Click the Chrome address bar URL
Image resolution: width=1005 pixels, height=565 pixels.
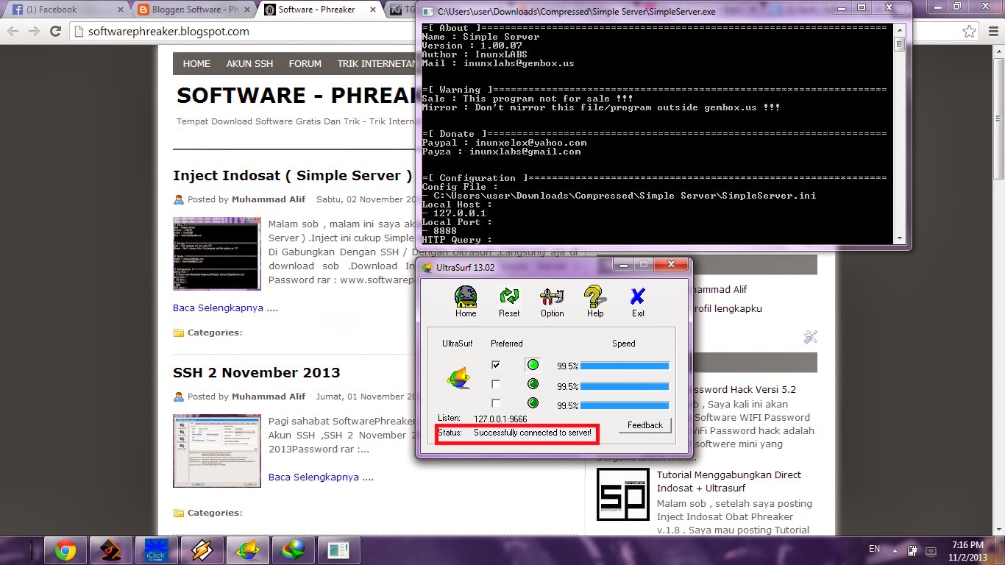pyautogui.click(x=168, y=32)
